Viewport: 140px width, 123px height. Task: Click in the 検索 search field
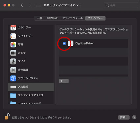[x=121, y=5]
